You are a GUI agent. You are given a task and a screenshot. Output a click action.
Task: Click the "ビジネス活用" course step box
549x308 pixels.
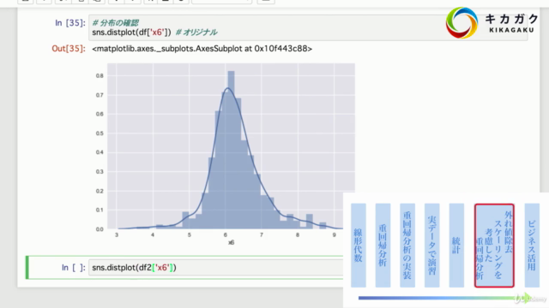532,246
